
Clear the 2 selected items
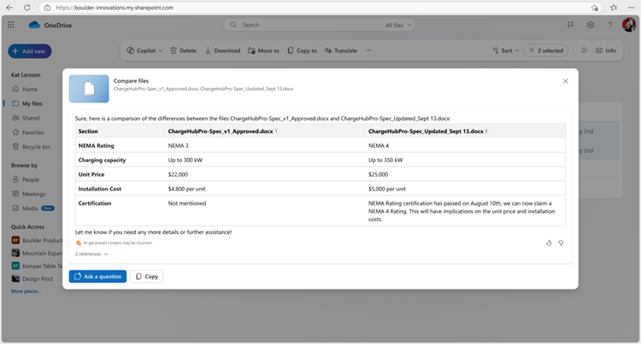pyautogui.click(x=546, y=50)
